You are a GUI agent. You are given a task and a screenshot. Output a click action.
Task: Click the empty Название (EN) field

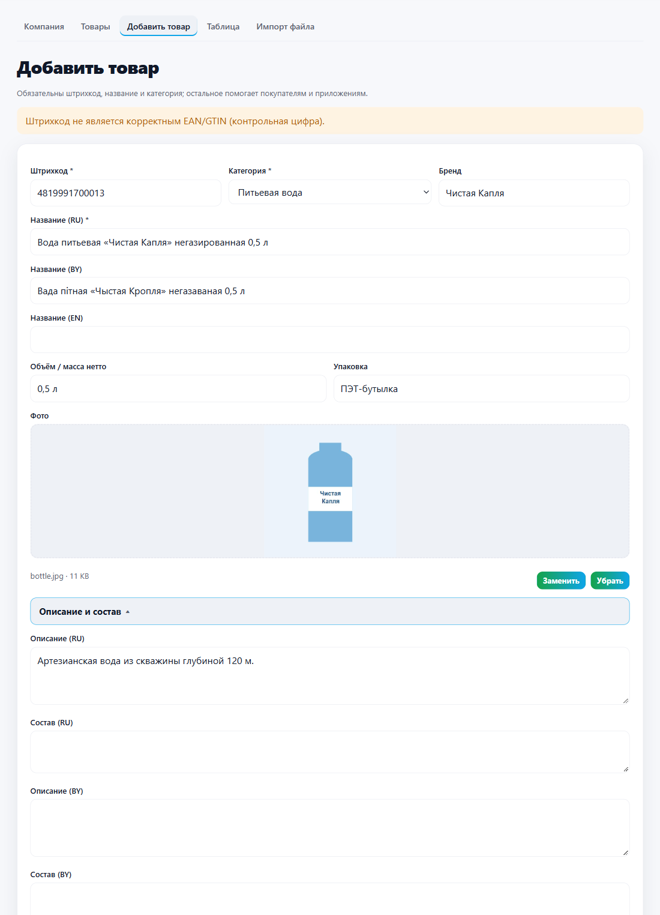(x=330, y=339)
